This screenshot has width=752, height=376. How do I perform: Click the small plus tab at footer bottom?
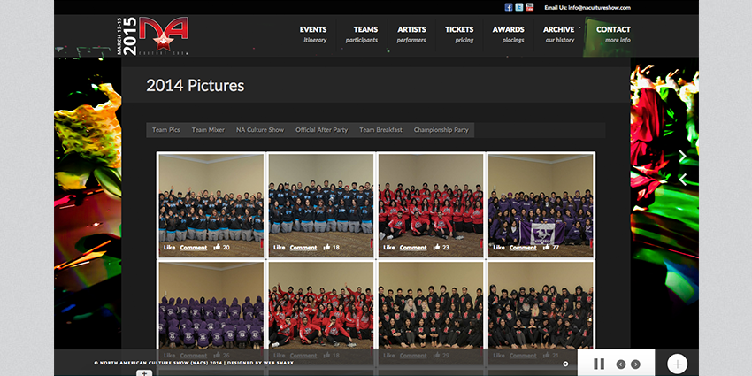(x=144, y=372)
